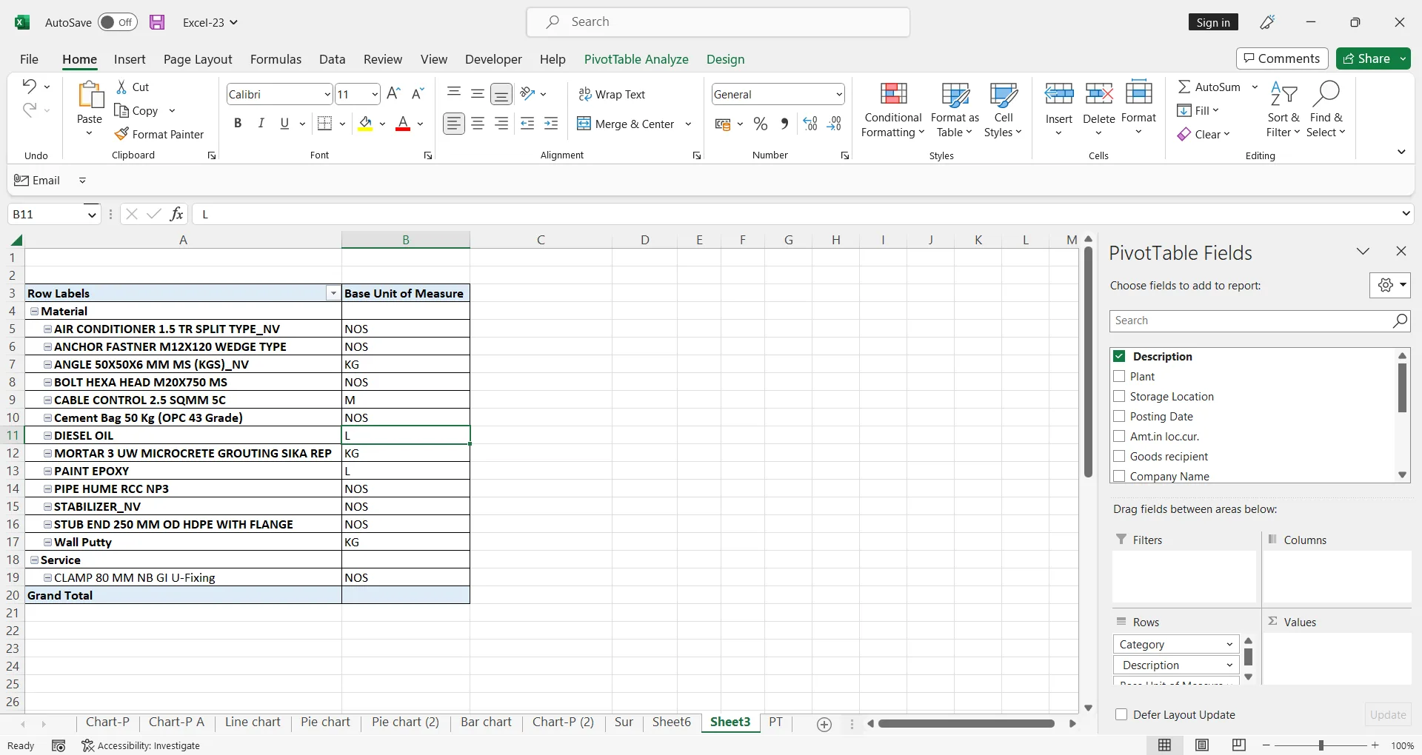1422x755 pixels.
Task: Enable Defer Layout Update checkbox
Action: [x=1121, y=714]
